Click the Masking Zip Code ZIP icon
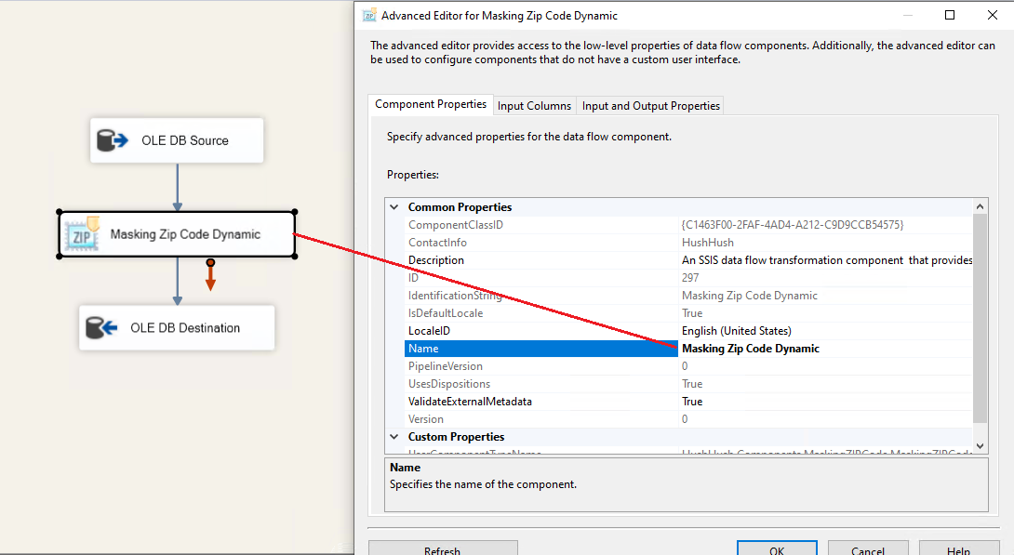The image size is (1014, 555). (x=81, y=234)
